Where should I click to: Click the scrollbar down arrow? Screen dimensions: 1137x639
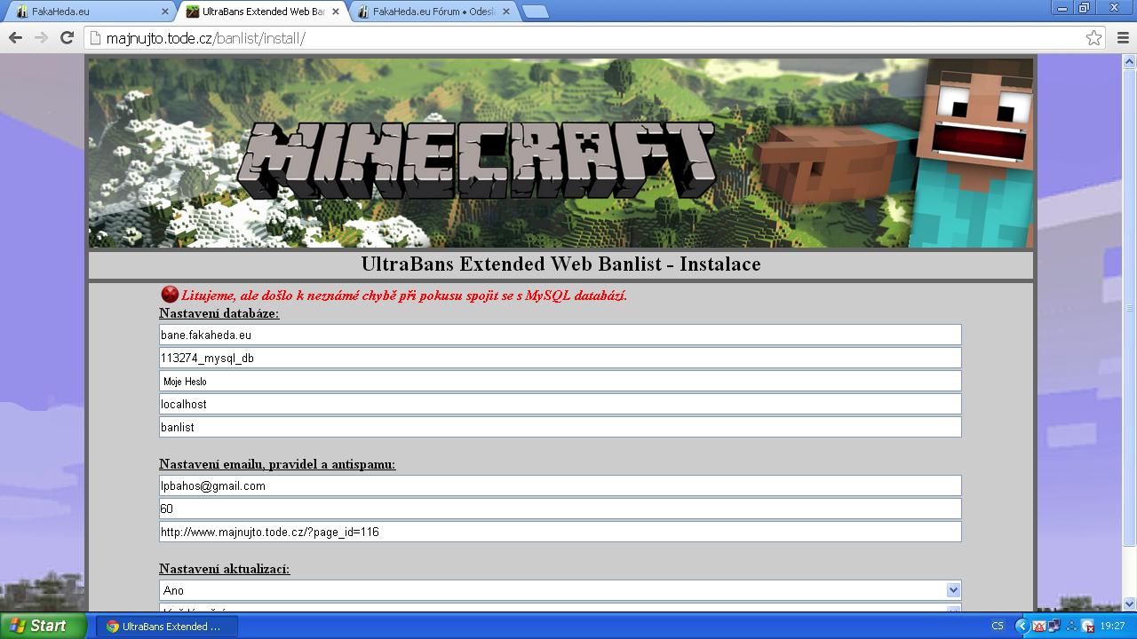1130,603
